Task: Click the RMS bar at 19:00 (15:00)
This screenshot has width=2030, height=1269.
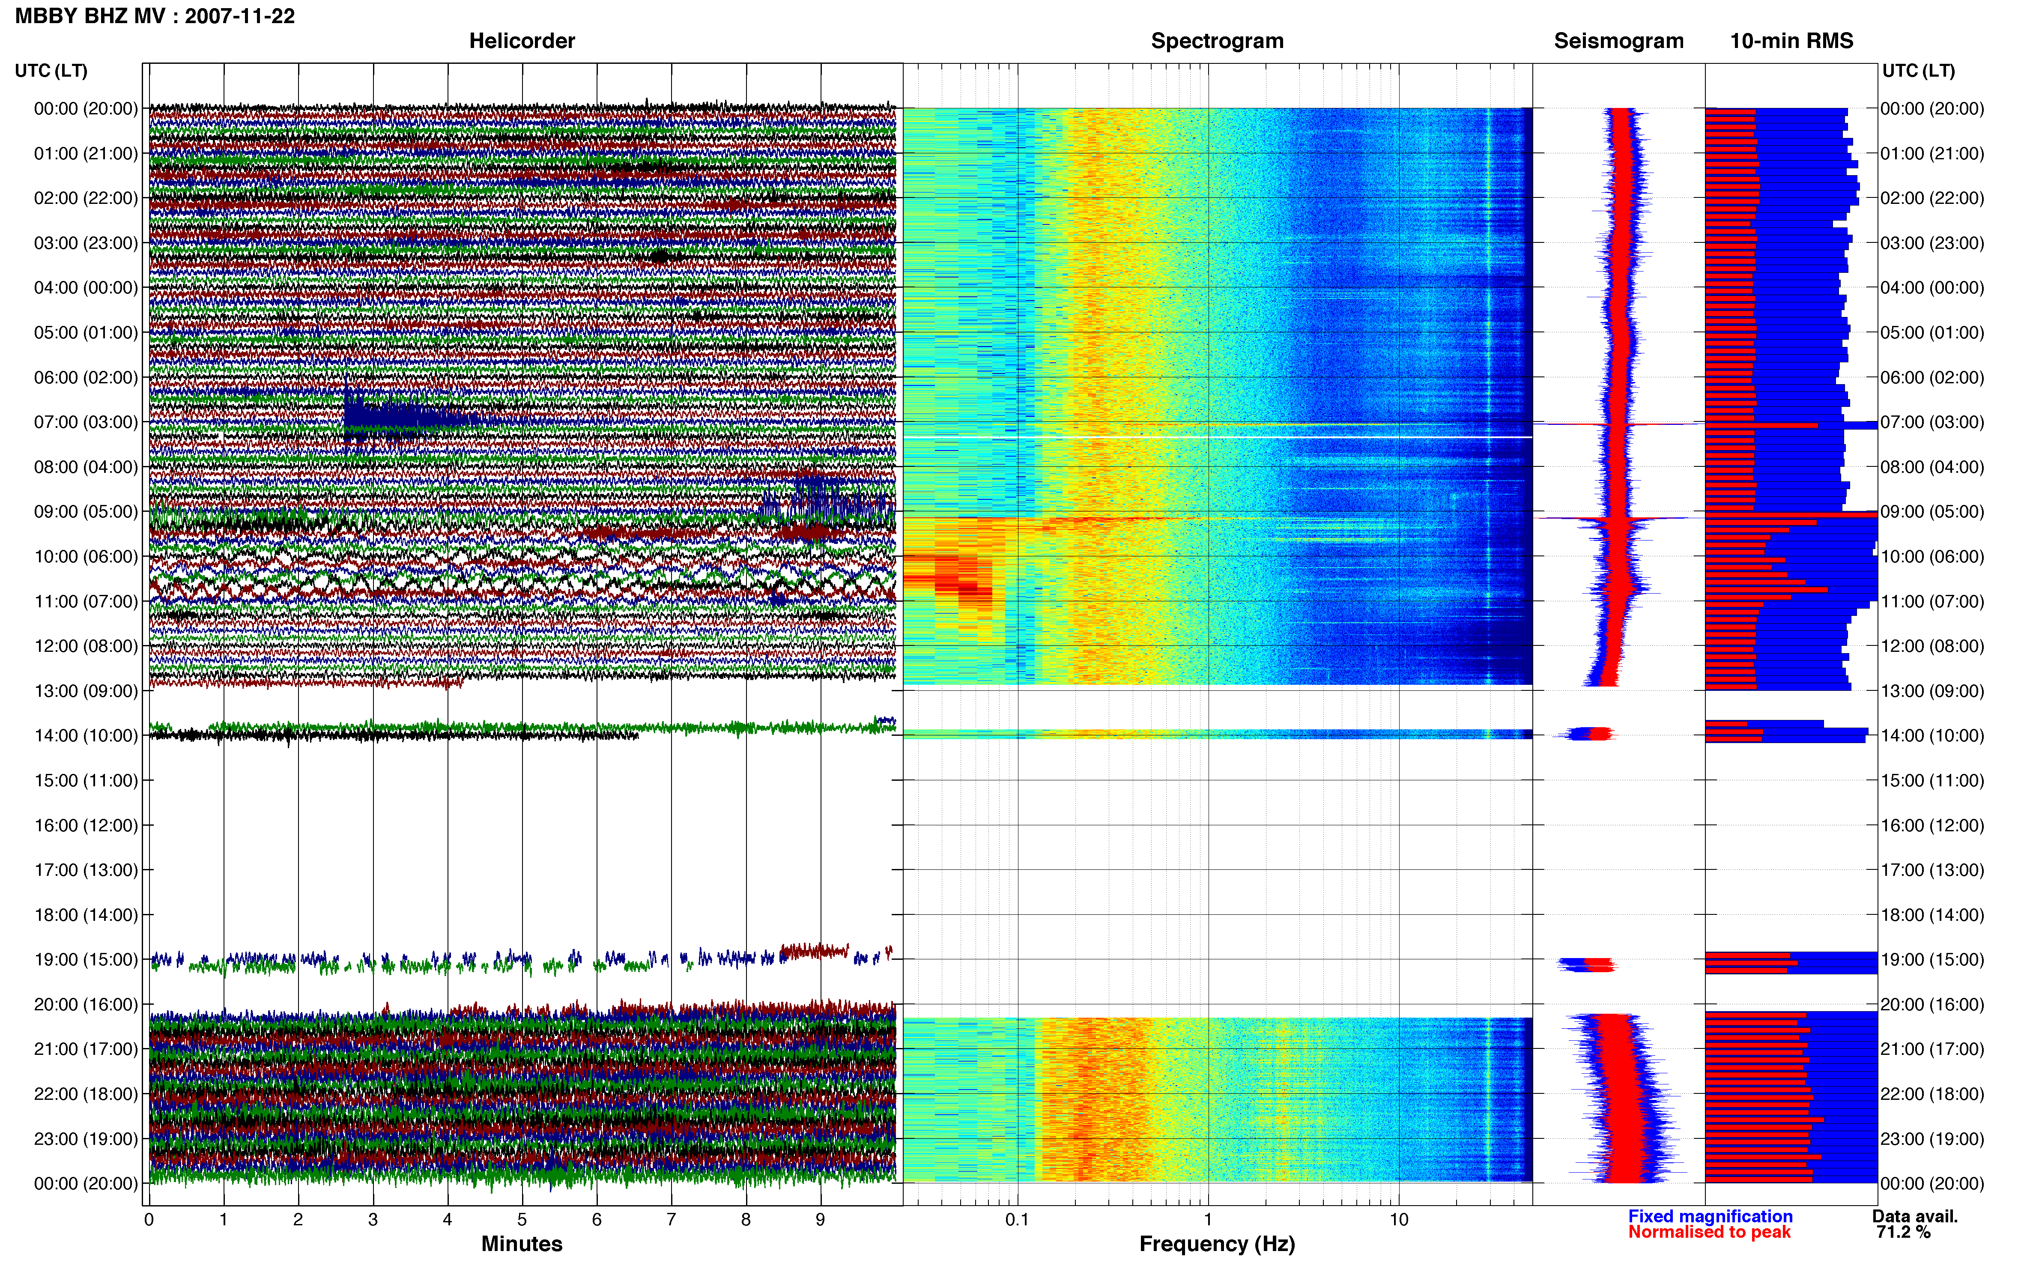Action: tap(1791, 963)
